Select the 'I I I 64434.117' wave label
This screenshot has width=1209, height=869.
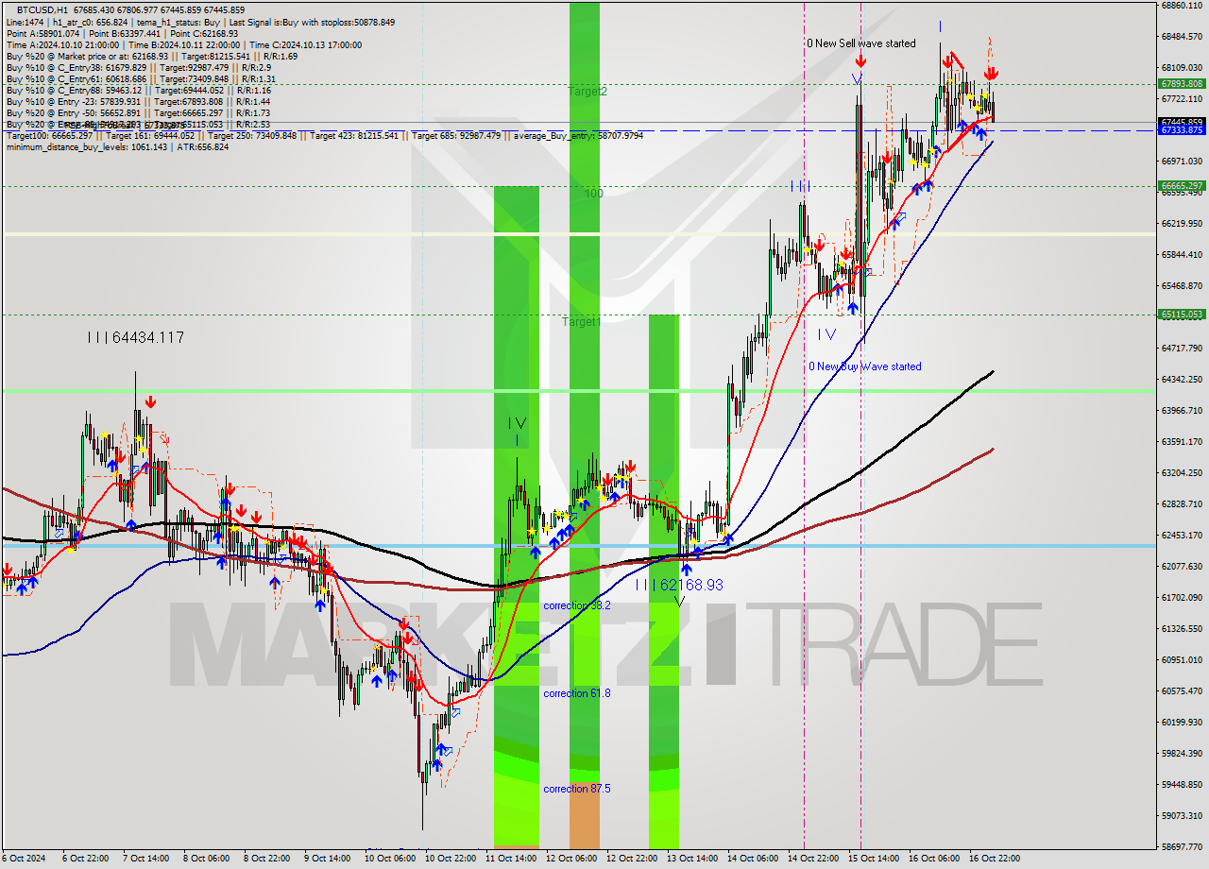pos(135,337)
